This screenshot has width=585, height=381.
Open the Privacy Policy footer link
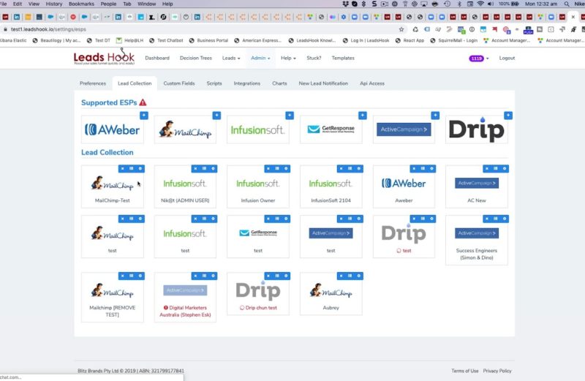497,371
